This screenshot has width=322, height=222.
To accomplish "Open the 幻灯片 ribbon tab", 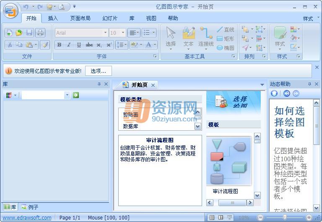I will point(110,18).
